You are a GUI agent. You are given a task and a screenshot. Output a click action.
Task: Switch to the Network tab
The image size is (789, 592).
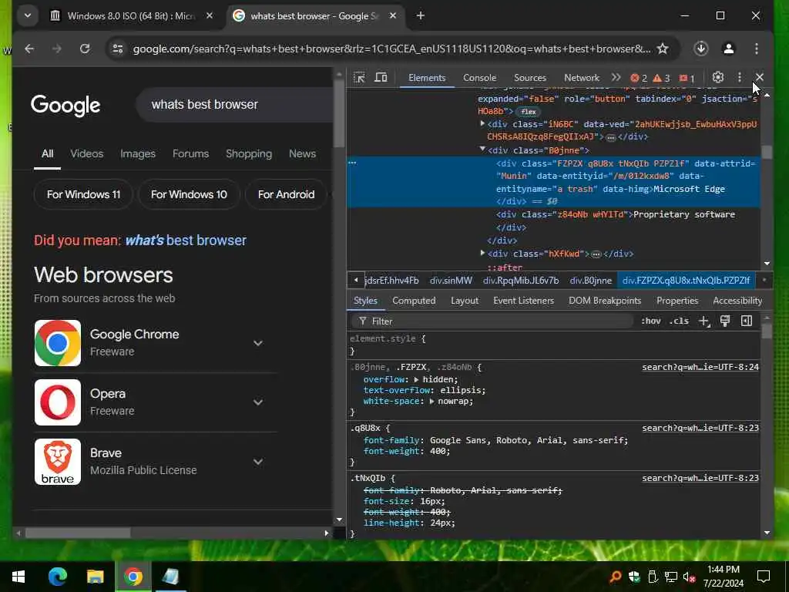(x=581, y=78)
